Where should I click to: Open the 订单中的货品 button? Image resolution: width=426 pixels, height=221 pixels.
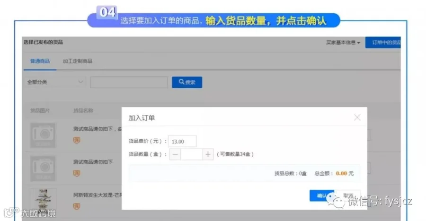click(383, 42)
